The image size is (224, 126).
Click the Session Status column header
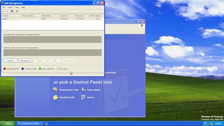tap(30, 16)
